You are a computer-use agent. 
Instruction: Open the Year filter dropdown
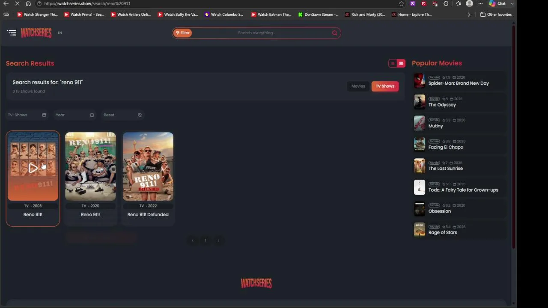[74, 115]
